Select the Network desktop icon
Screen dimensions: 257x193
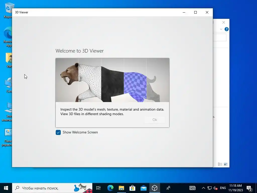[x=9, y=85]
